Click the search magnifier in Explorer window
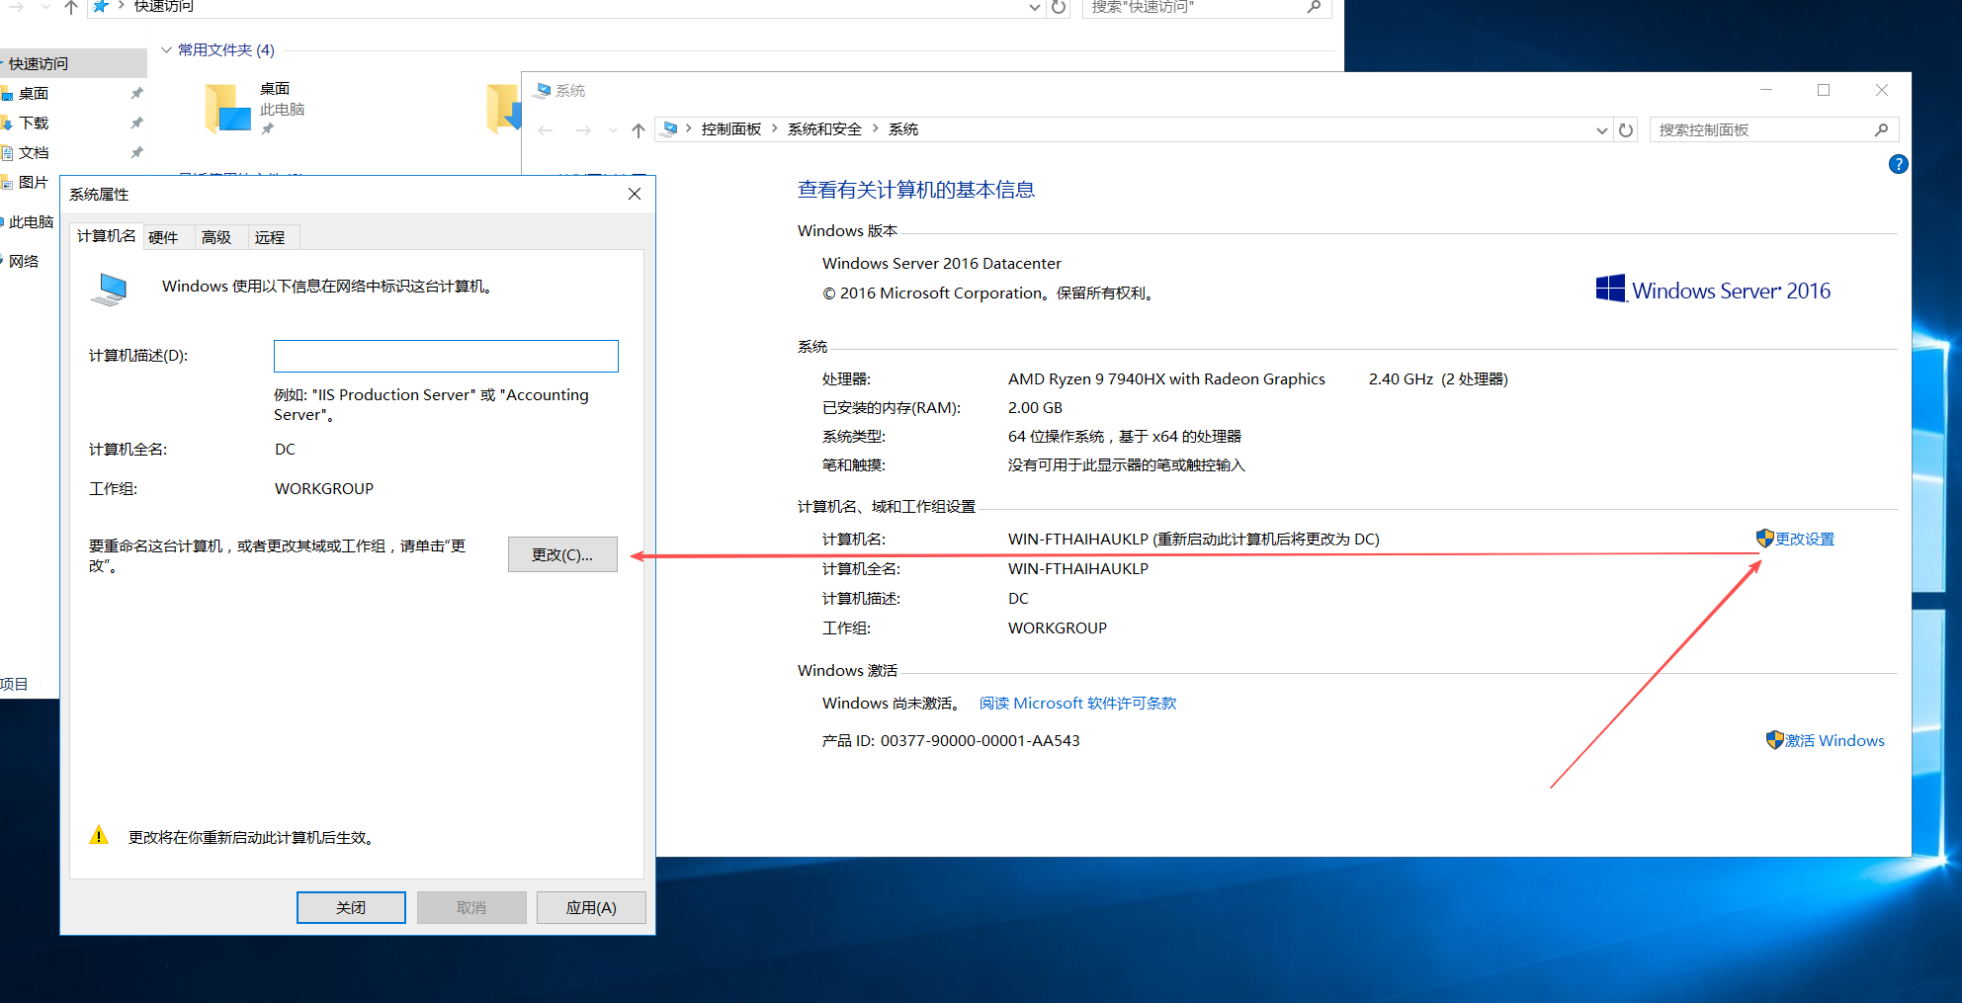 click(x=1314, y=7)
